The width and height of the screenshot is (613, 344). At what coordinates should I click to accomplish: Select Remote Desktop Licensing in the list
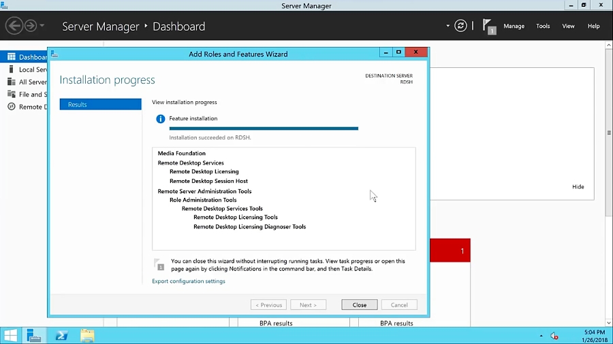(x=204, y=171)
